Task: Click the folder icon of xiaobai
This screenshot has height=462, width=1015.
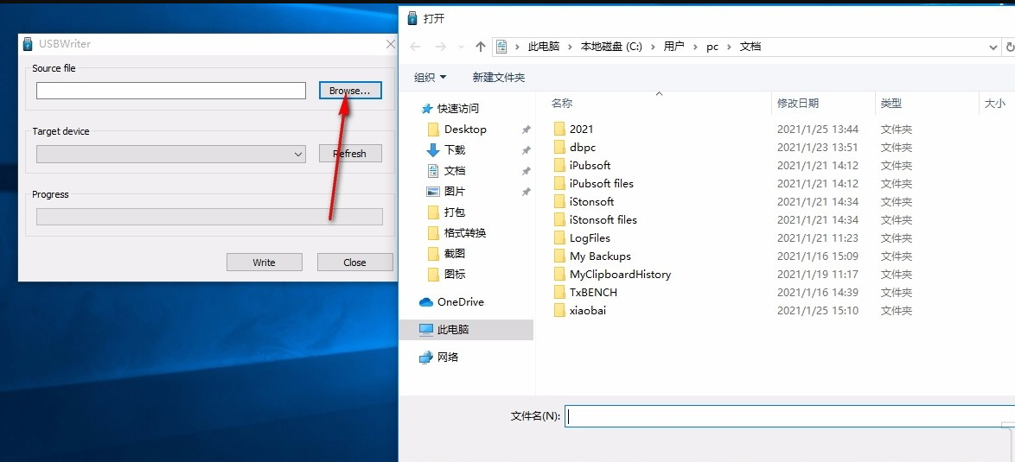Action: [560, 310]
